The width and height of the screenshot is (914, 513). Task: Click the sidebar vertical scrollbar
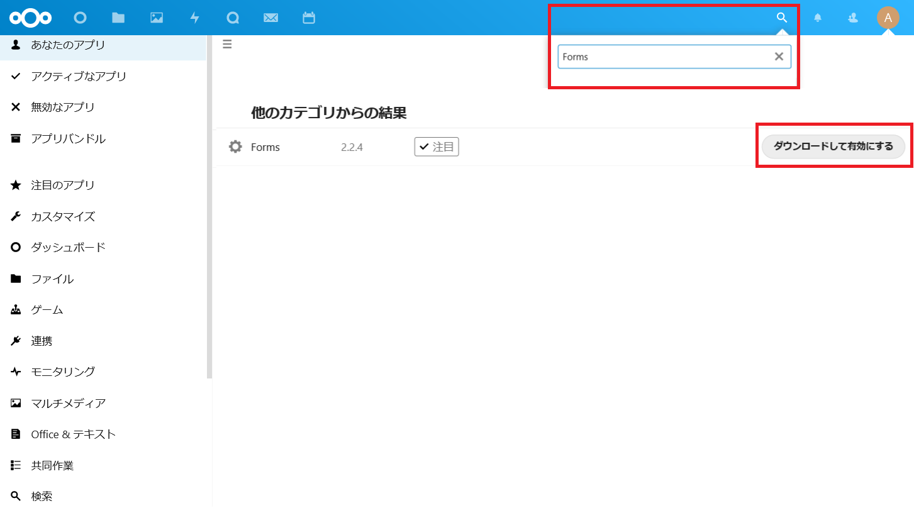pyautogui.click(x=209, y=207)
